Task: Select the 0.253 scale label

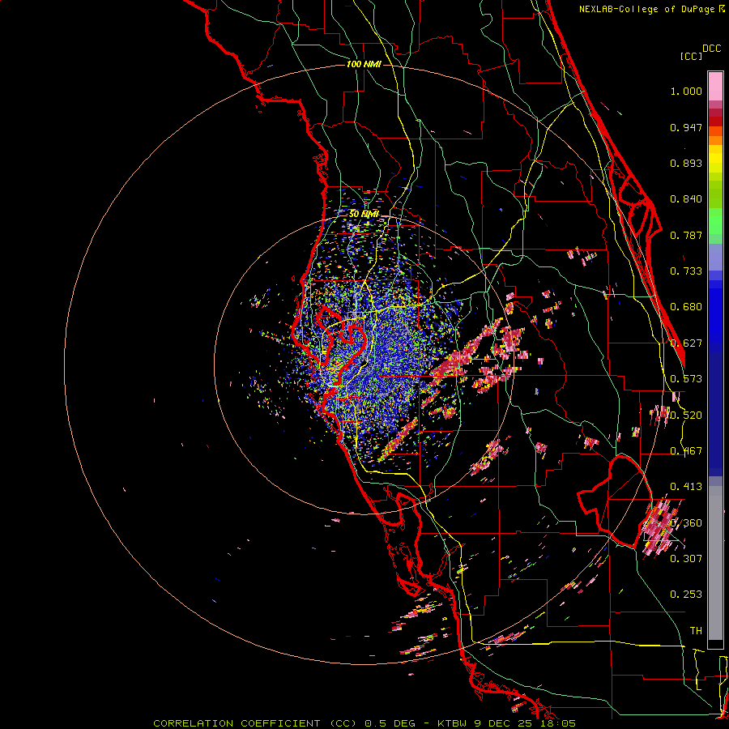Action: [686, 595]
